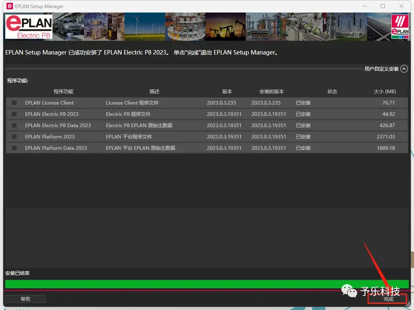This screenshot has height=310, width=414.
Task: Click the 2371.03 size value
Action: pos(386,137)
